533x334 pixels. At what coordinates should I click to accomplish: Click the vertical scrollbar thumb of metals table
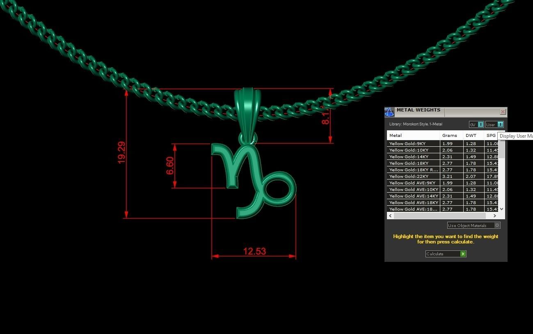click(x=502, y=149)
